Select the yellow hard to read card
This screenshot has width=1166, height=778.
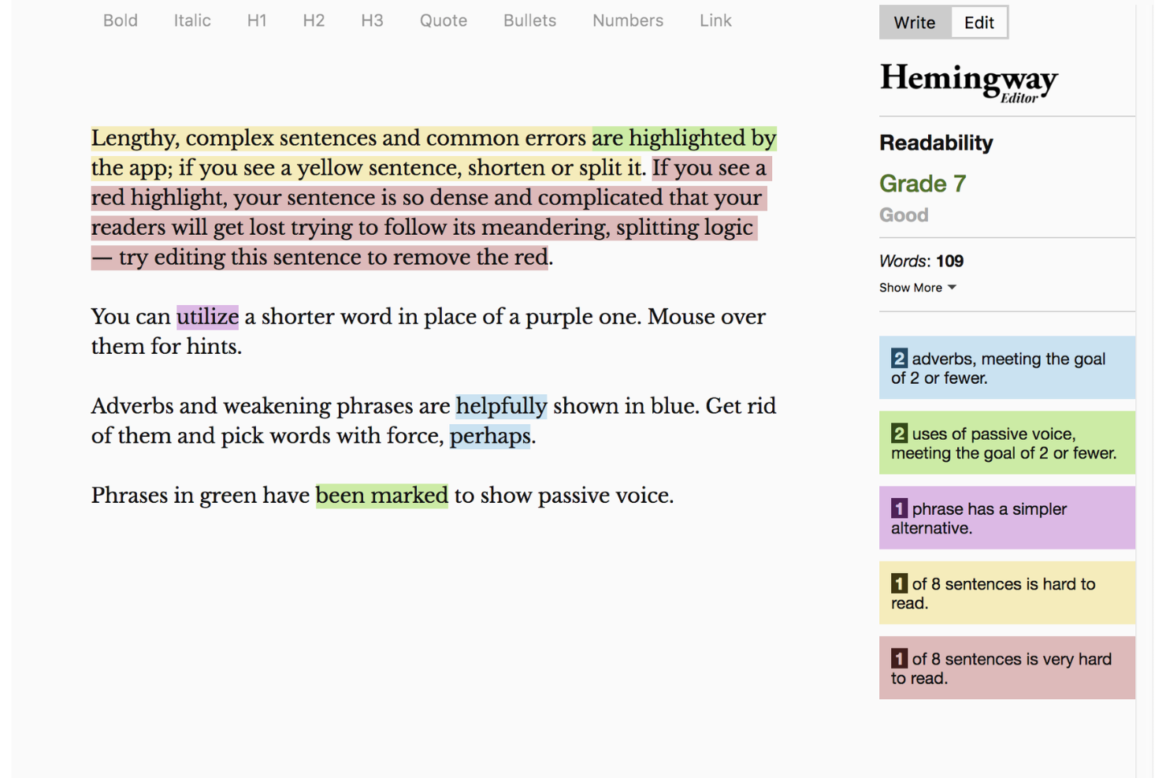pyautogui.click(x=1007, y=593)
